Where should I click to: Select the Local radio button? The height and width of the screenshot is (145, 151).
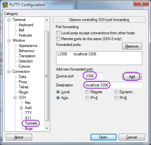[x=58, y=92]
